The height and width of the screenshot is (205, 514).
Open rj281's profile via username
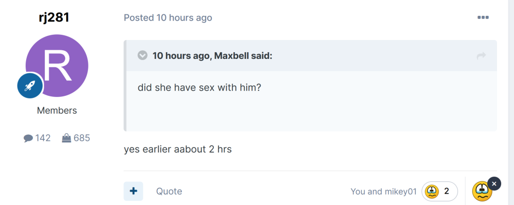click(54, 17)
